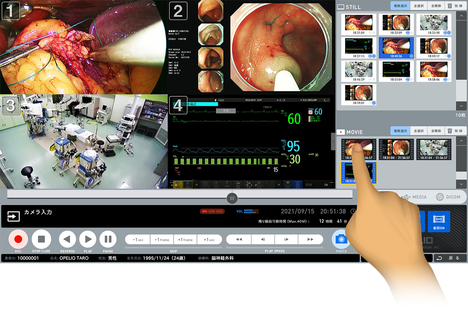This screenshot has height=312, width=468.
Task: Capture a still with the PHOTO camera icon
Action: (x=341, y=239)
